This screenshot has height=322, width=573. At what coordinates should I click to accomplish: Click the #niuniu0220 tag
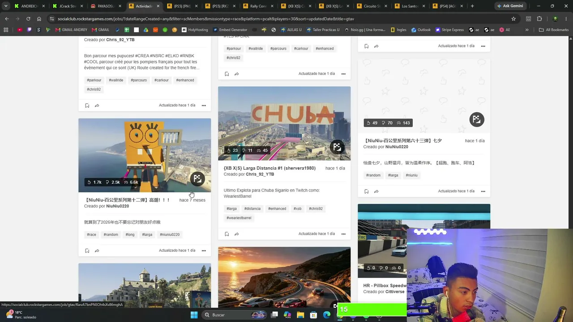(x=169, y=234)
